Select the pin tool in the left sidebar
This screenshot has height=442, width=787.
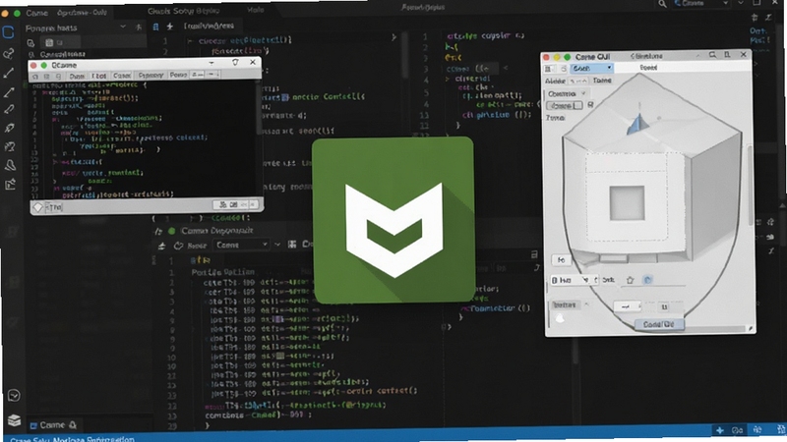[9, 128]
